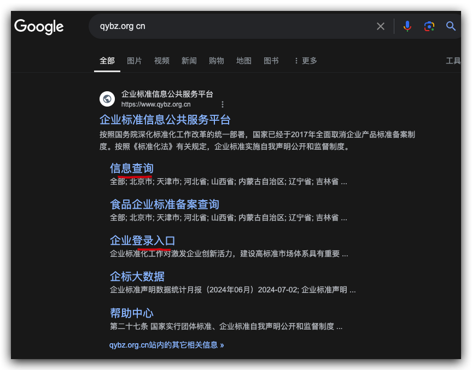Start a voice search with the microphone icon
472x370 pixels.
point(407,26)
